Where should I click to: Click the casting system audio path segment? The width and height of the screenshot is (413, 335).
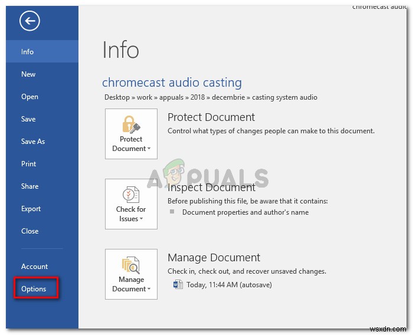point(284,97)
